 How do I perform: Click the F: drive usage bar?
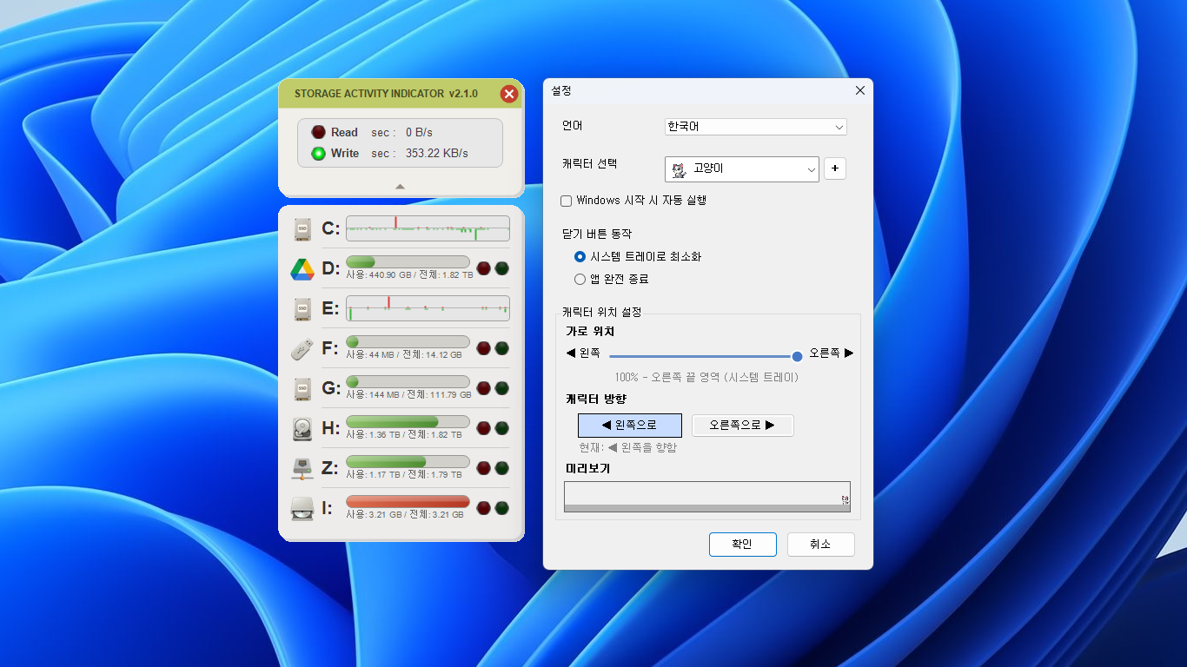(x=408, y=341)
